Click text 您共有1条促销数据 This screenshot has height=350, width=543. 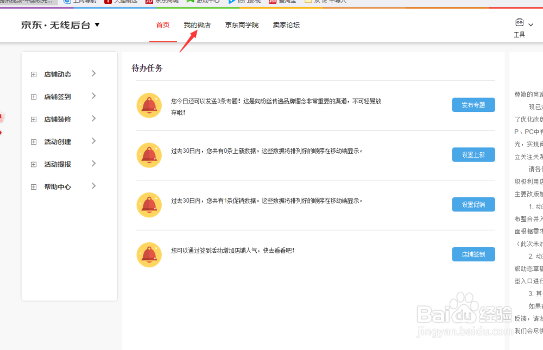(x=232, y=201)
